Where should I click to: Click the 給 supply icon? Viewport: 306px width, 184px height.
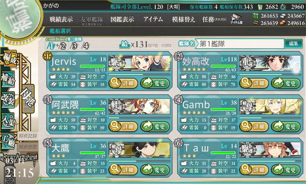pos(125,44)
